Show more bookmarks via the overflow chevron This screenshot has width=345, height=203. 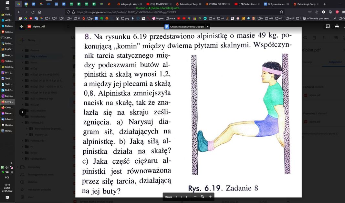pyautogui.click(x=335, y=18)
